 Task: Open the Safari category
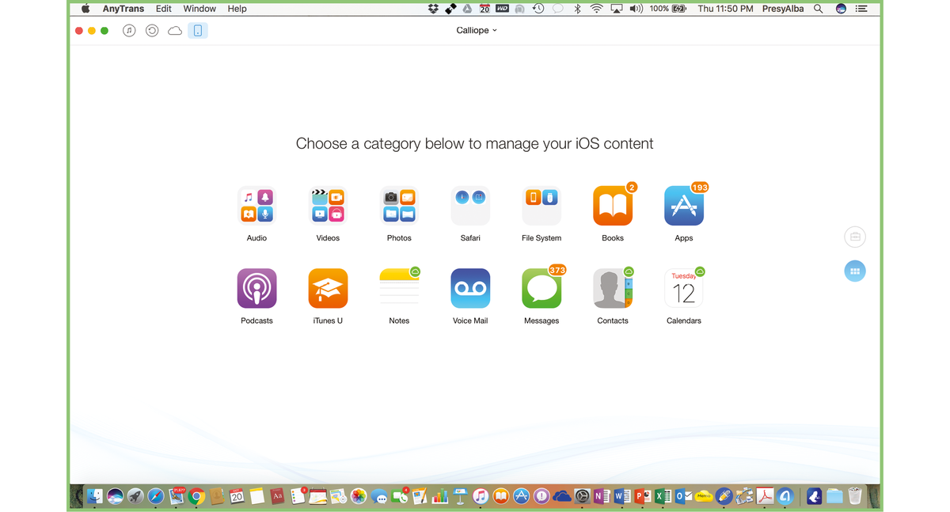[x=470, y=206]
